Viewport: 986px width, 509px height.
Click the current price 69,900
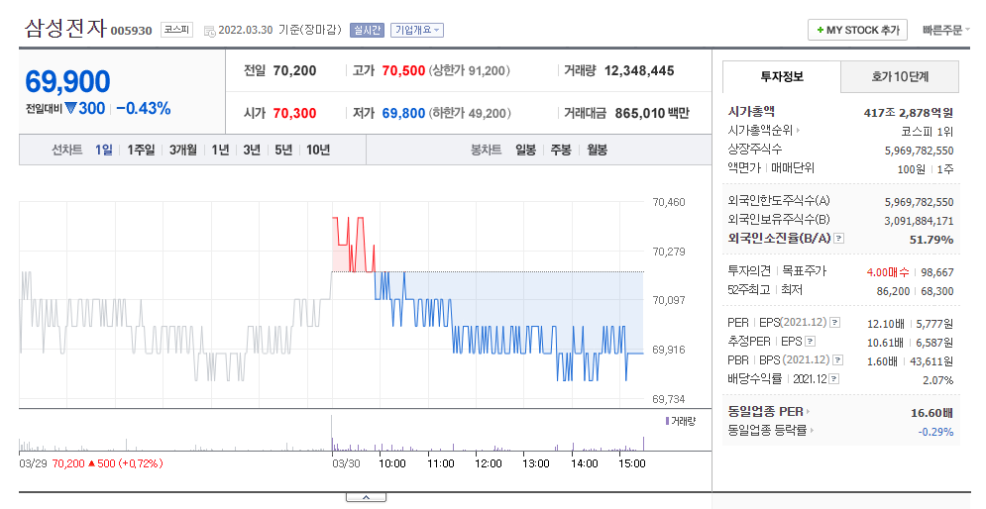click(x=68, y=81)
